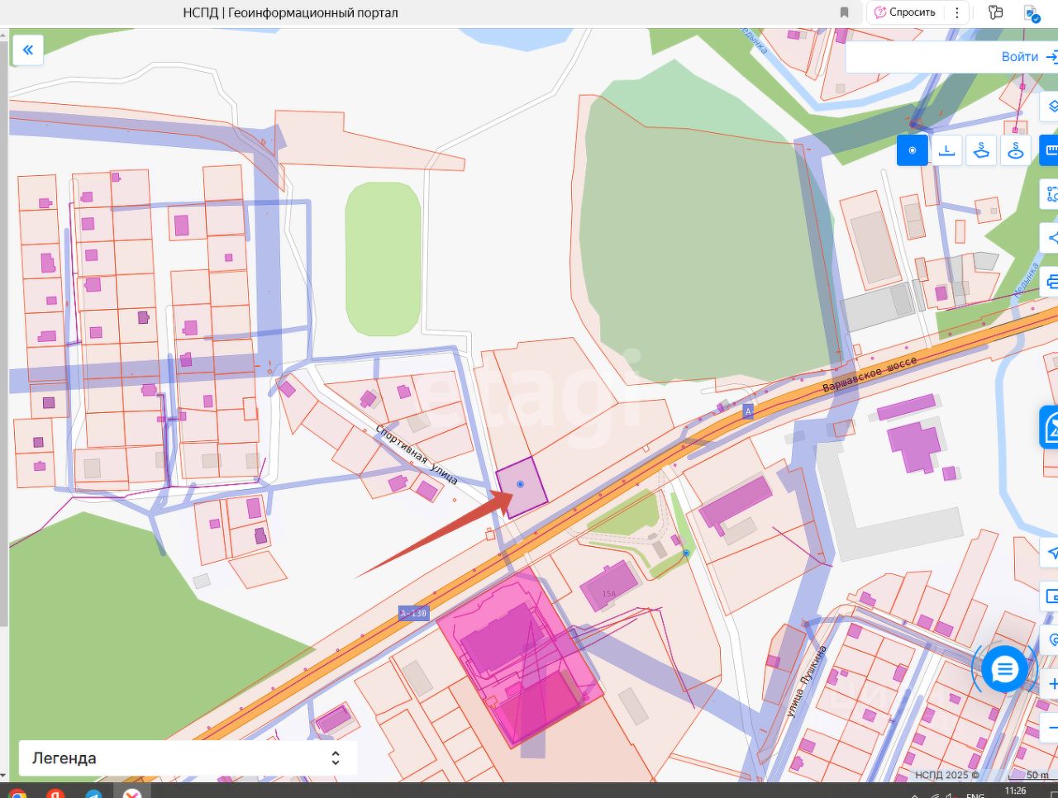1058x798 pixels.
Task: Click the bookmark icon in address bar
Action: click(844, 12)
